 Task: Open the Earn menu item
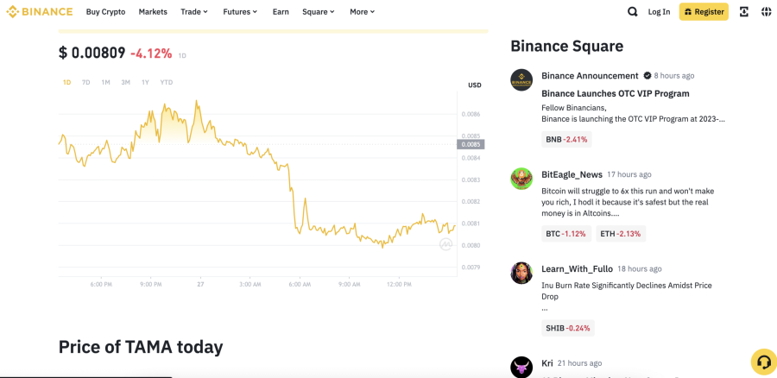coord(281,12)
